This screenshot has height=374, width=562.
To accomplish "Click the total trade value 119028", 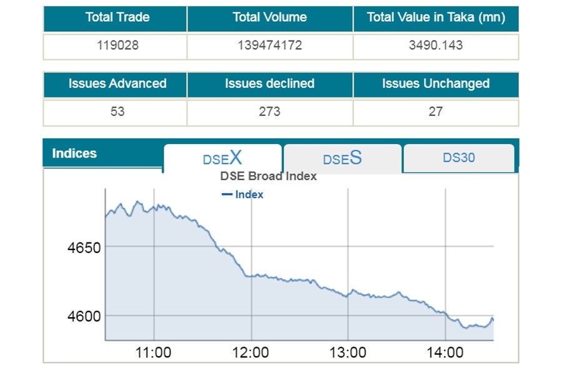I will [117, 46].
